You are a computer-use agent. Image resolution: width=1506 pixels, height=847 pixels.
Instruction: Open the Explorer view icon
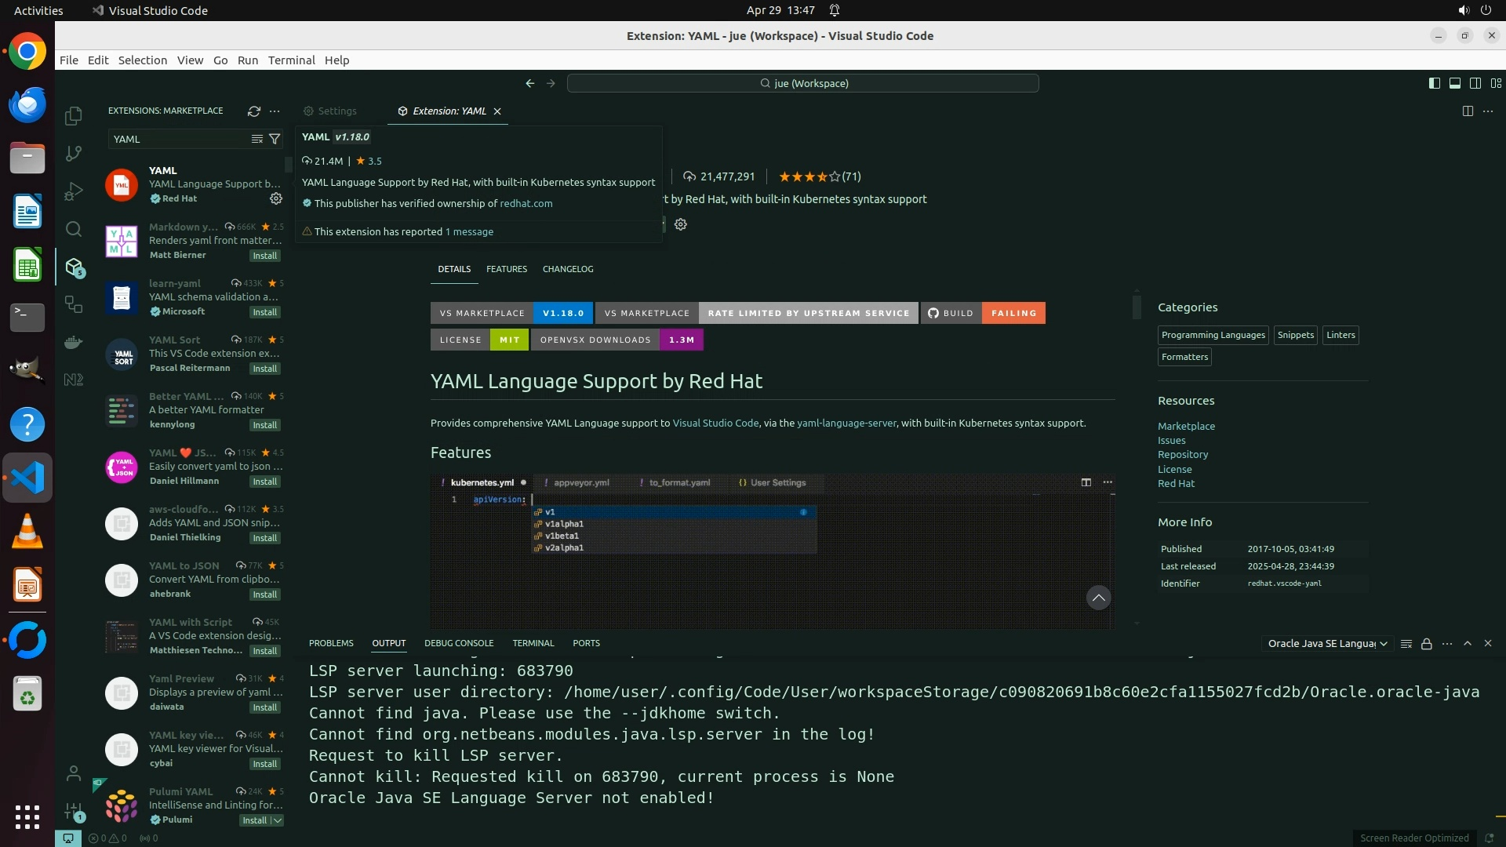click(74, 116)
